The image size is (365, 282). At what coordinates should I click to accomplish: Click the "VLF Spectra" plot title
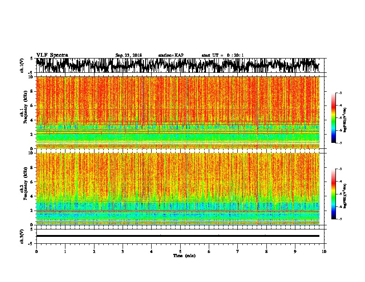(52, 55)
